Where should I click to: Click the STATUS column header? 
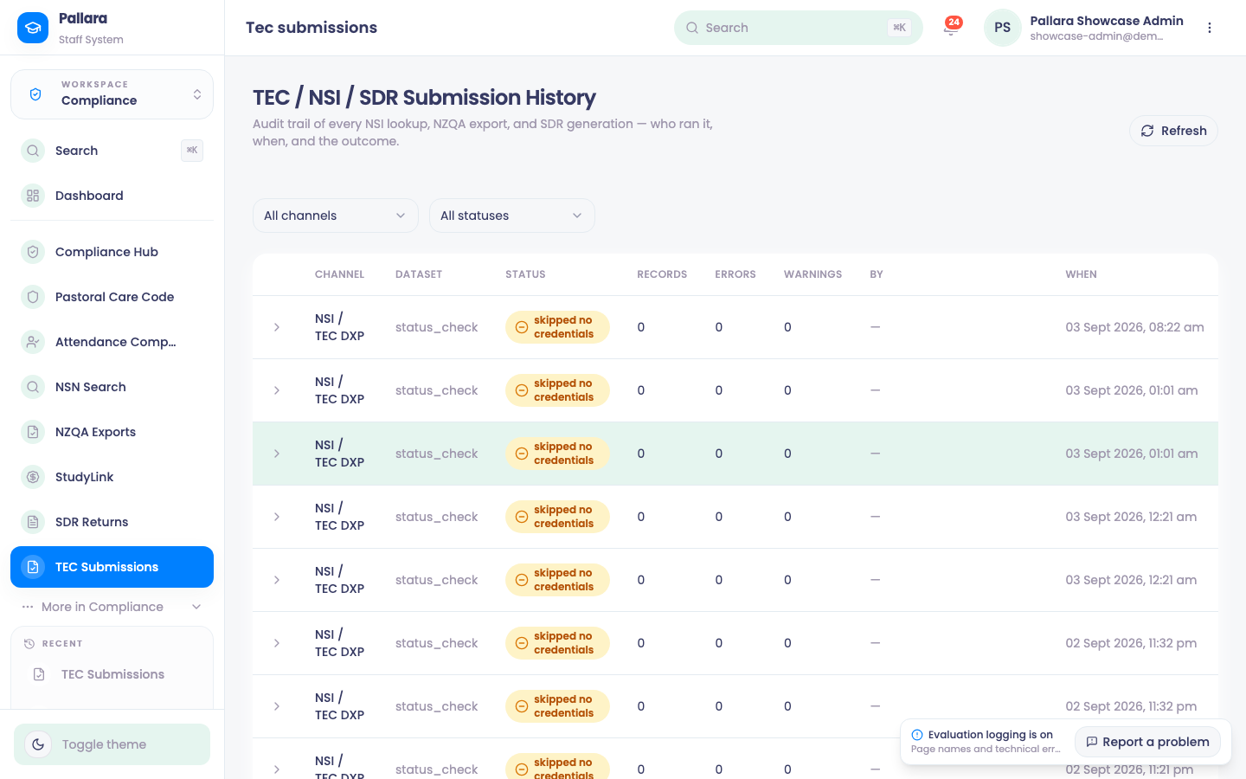pos(525,274)
